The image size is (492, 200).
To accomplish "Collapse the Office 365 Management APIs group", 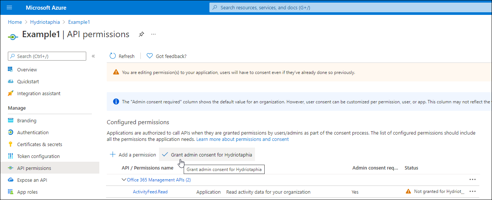I will 124,180.
